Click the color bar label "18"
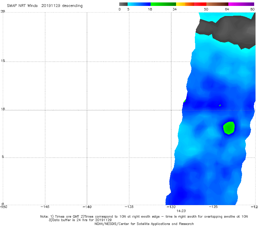Image resolution: width=258 pixels, height=226 pixels. click(x=150, y=9)
